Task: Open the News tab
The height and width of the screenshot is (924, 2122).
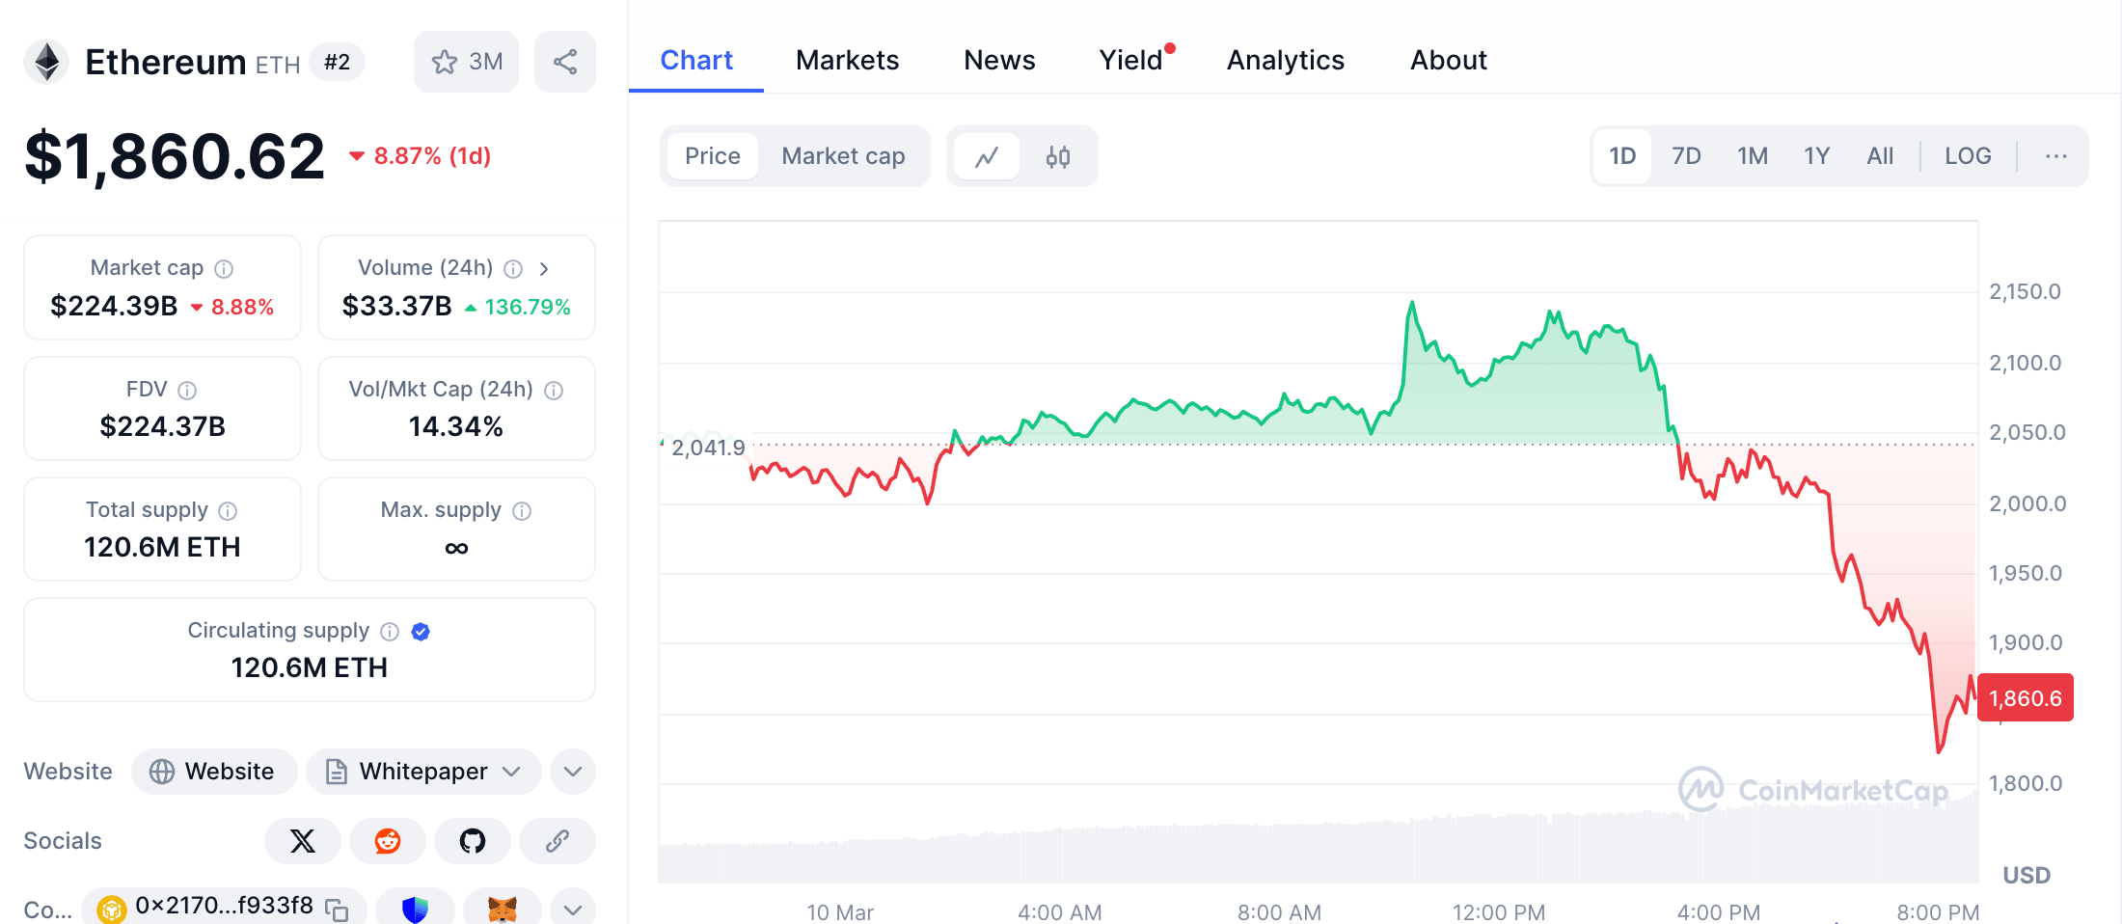Action: coord(999,60)
